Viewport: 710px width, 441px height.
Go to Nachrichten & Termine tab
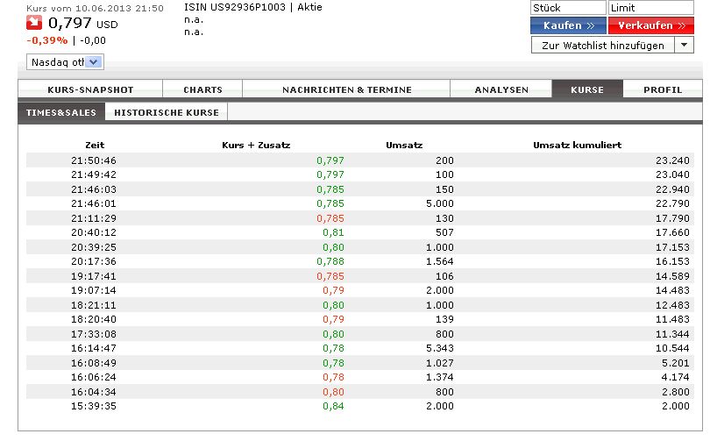click(x=345, y=89)
